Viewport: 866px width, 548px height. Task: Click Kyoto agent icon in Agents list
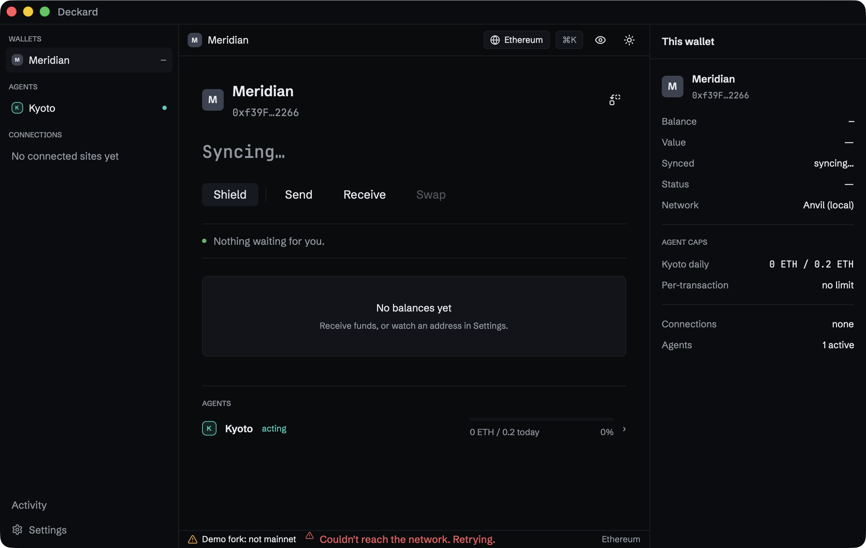(209, 428)
